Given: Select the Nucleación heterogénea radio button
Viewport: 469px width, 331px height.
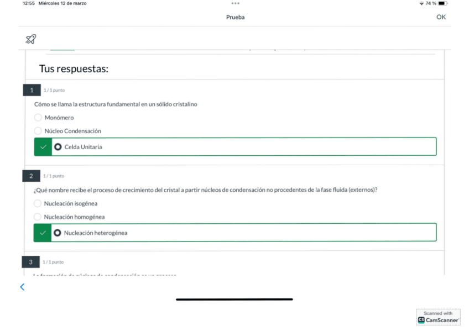Looking at the screenshot, I should point(58,233).
